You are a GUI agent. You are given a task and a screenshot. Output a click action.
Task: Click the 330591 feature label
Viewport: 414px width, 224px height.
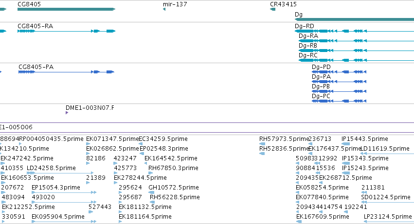coord(14,217)
